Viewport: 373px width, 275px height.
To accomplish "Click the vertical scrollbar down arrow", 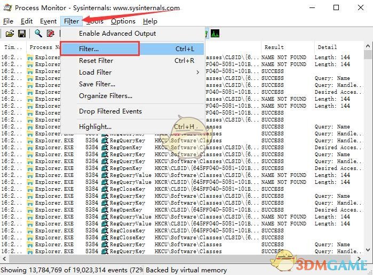I will click(x=368, y=250).
